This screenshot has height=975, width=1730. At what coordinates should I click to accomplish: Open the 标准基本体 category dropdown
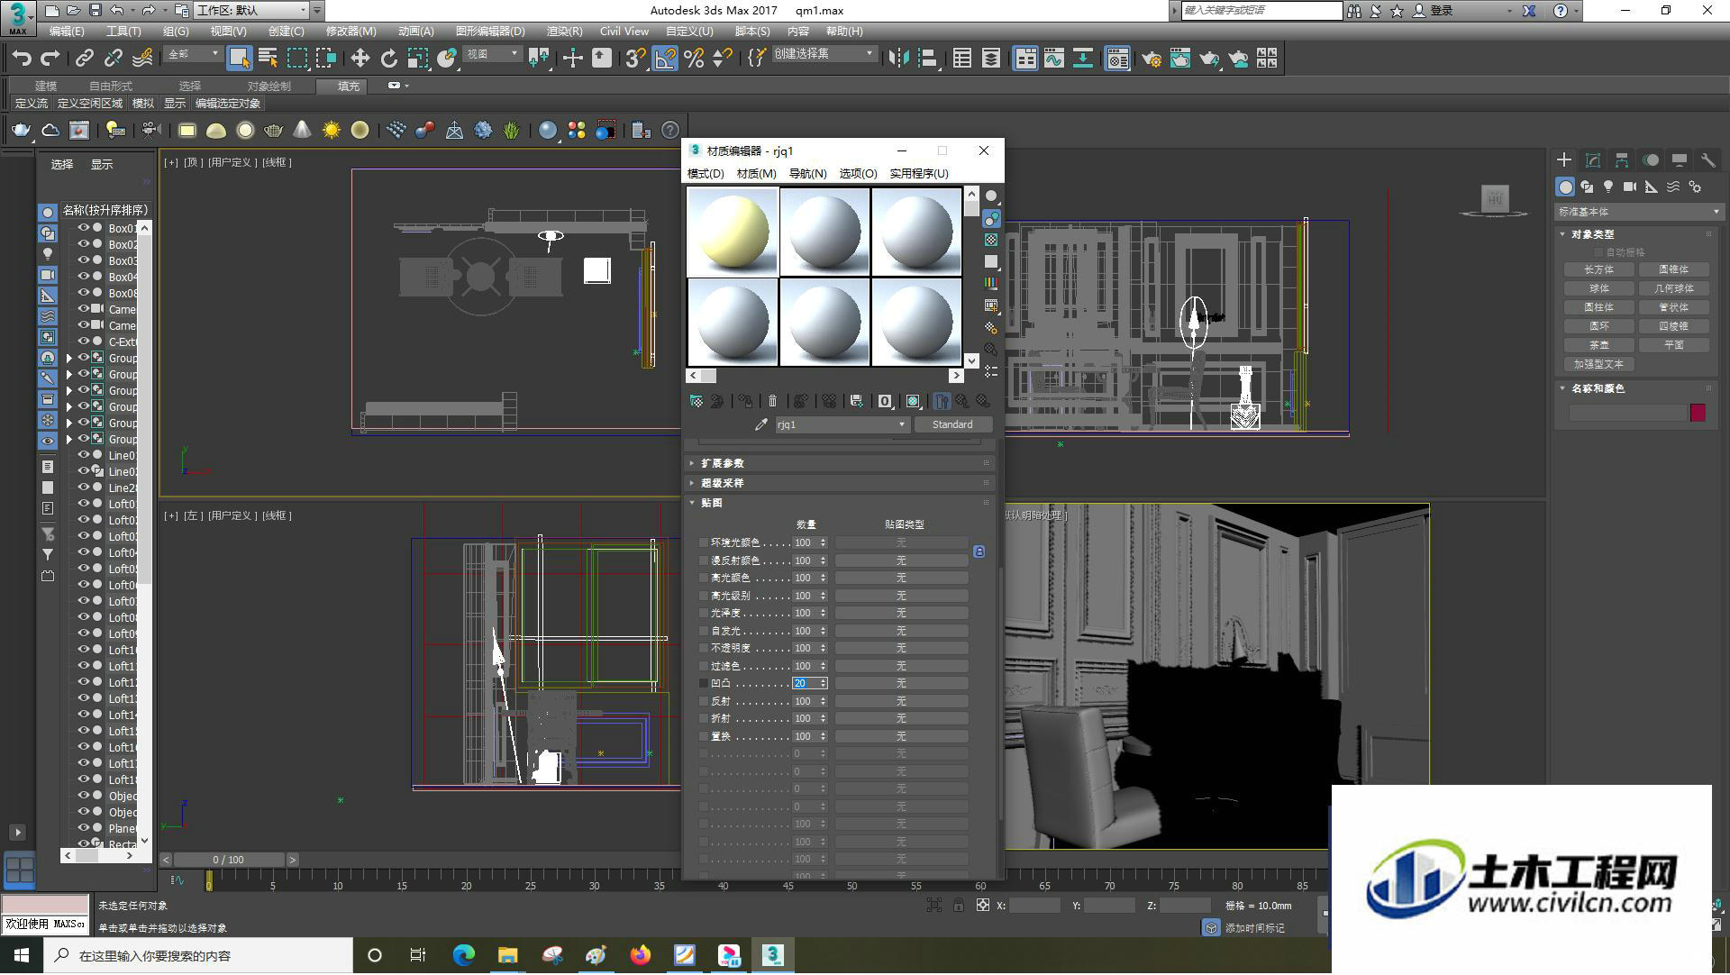tap(1638, 212)
